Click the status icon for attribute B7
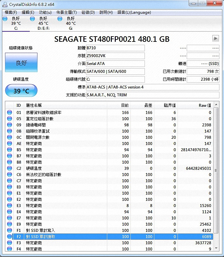224x257 pixels. pos(9,156)
